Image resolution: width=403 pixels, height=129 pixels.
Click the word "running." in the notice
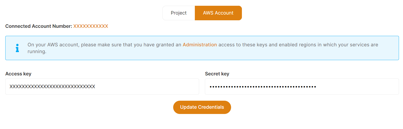tap(37, 52)
